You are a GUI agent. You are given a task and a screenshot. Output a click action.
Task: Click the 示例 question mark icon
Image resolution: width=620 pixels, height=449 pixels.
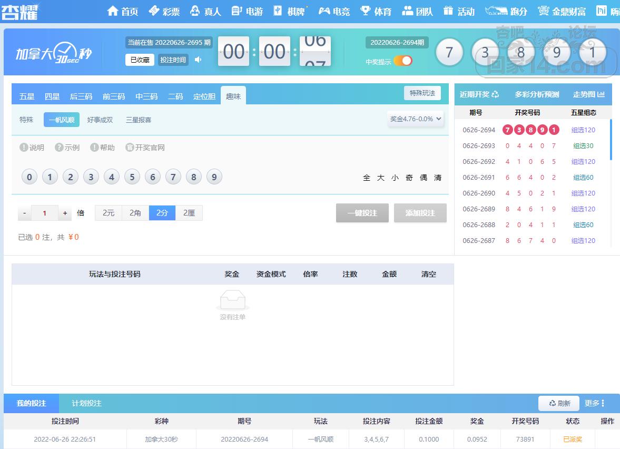tap(59, 148)
